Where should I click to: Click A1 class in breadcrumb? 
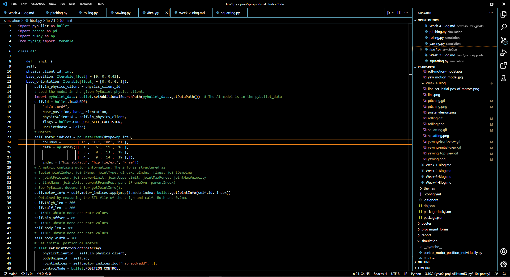[51, 20]
